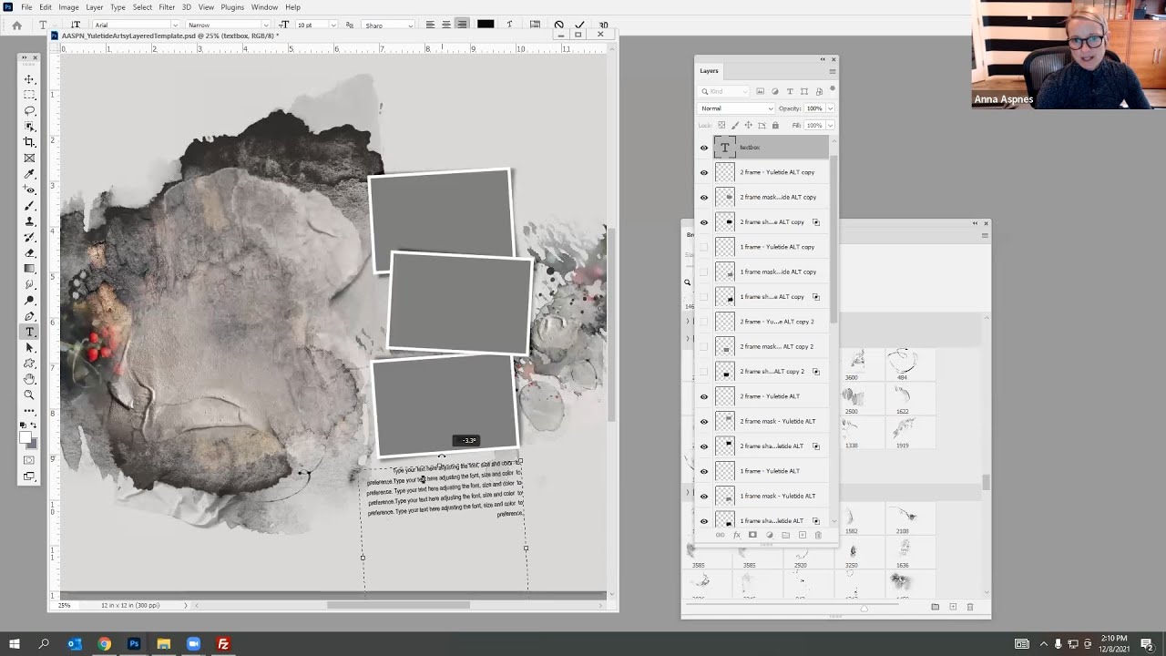Open the text color swatch
Image resolution: width=1166 pixels, height=656 pixels.
[x=486, y=25]
